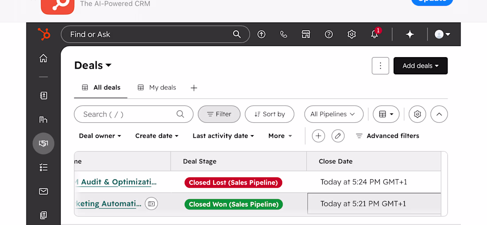Screen dimensions: 487x225
Task: Collapse the filters with chevron-up button
Action: coord(439,114)
